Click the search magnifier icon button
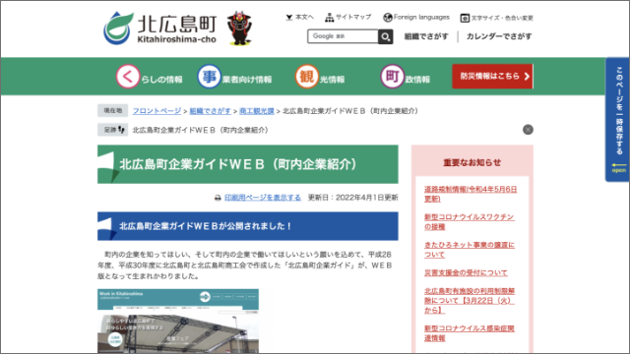The image size is (630, 354). click(x=385, y=36)
